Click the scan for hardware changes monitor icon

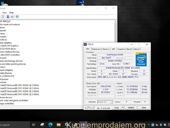[x=17, y=17]
